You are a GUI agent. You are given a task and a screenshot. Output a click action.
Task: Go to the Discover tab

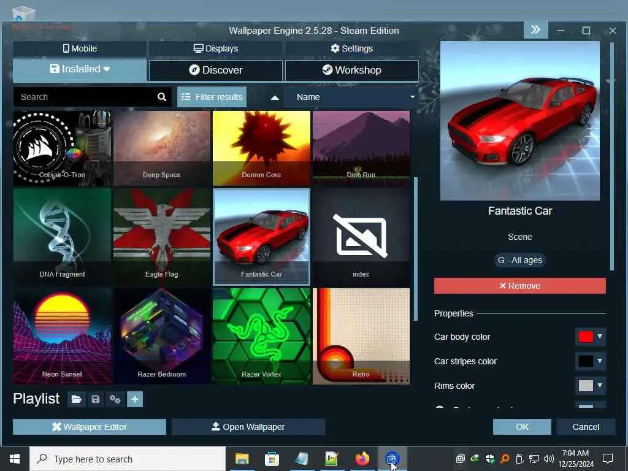[x=215, y=70]
